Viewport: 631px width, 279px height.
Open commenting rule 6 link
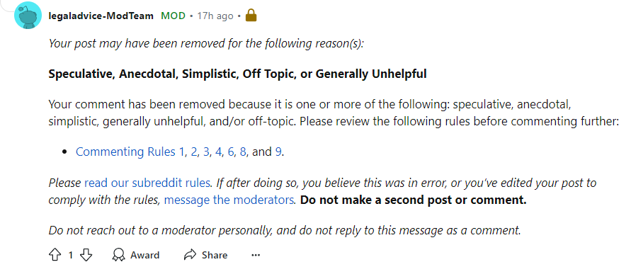pos(231,152)
